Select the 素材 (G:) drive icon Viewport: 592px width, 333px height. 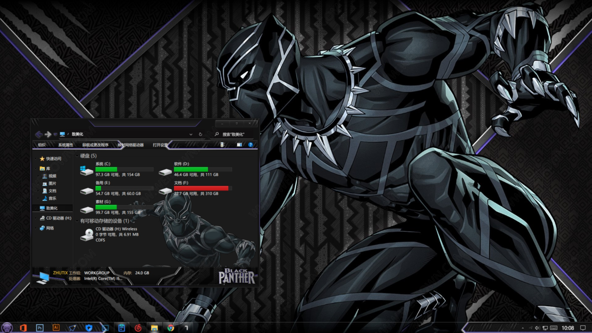tap(86, 209)
